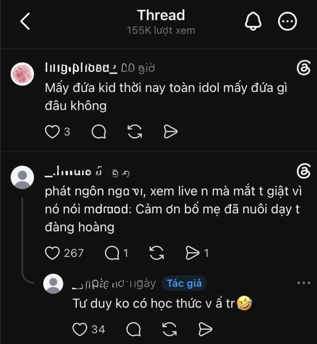
Task: Repost the first post with 3 likes
Action: (x=134, y=132)
